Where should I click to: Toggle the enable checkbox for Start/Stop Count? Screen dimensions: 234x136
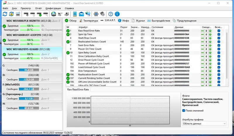(219, 38)
